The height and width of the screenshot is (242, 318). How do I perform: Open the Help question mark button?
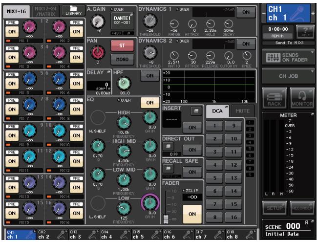coord(305,32)
